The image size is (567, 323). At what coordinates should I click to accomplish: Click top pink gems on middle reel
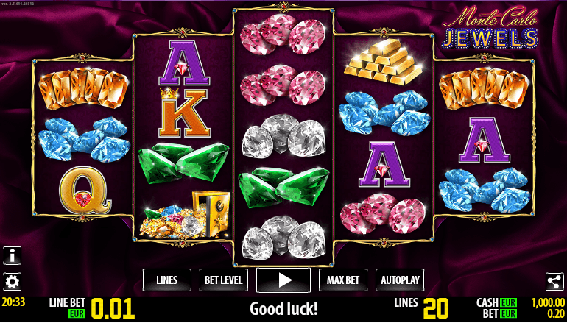click(283, 35)
